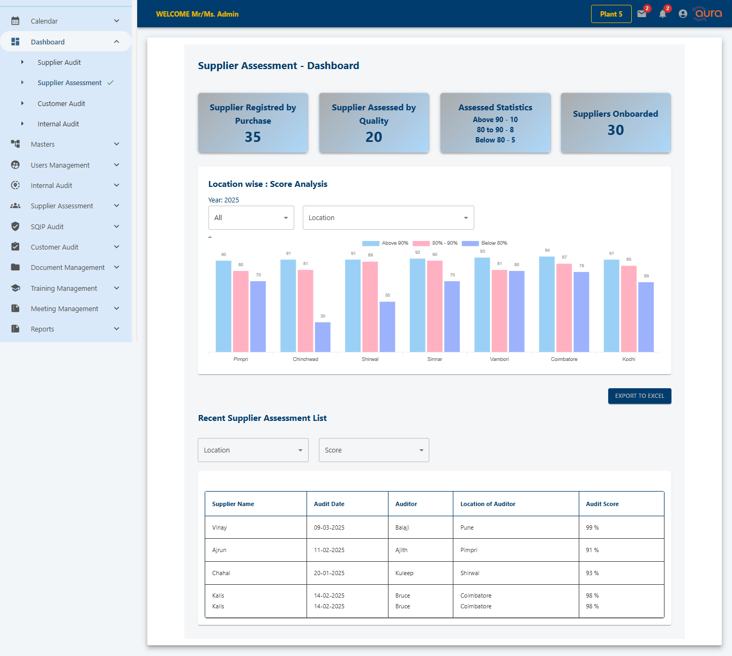Expand the Calendar menu chevron

pyautogui.click(x=117, y=21)
